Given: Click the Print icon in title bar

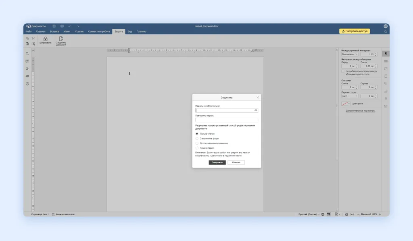Looking at the screenshot, I should (62, 26).
